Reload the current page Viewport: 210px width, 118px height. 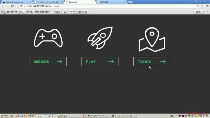coord(12,6)
